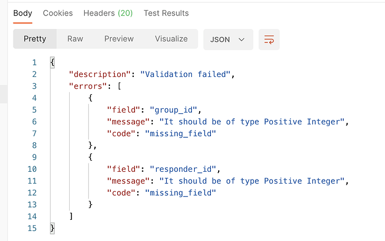The height and width of the screenshot is (241, 385).
Task: Click the "Validation failed" string value
Action: point(185,74)
